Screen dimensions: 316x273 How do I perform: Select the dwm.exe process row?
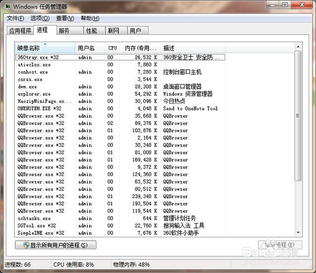point(120,87)
